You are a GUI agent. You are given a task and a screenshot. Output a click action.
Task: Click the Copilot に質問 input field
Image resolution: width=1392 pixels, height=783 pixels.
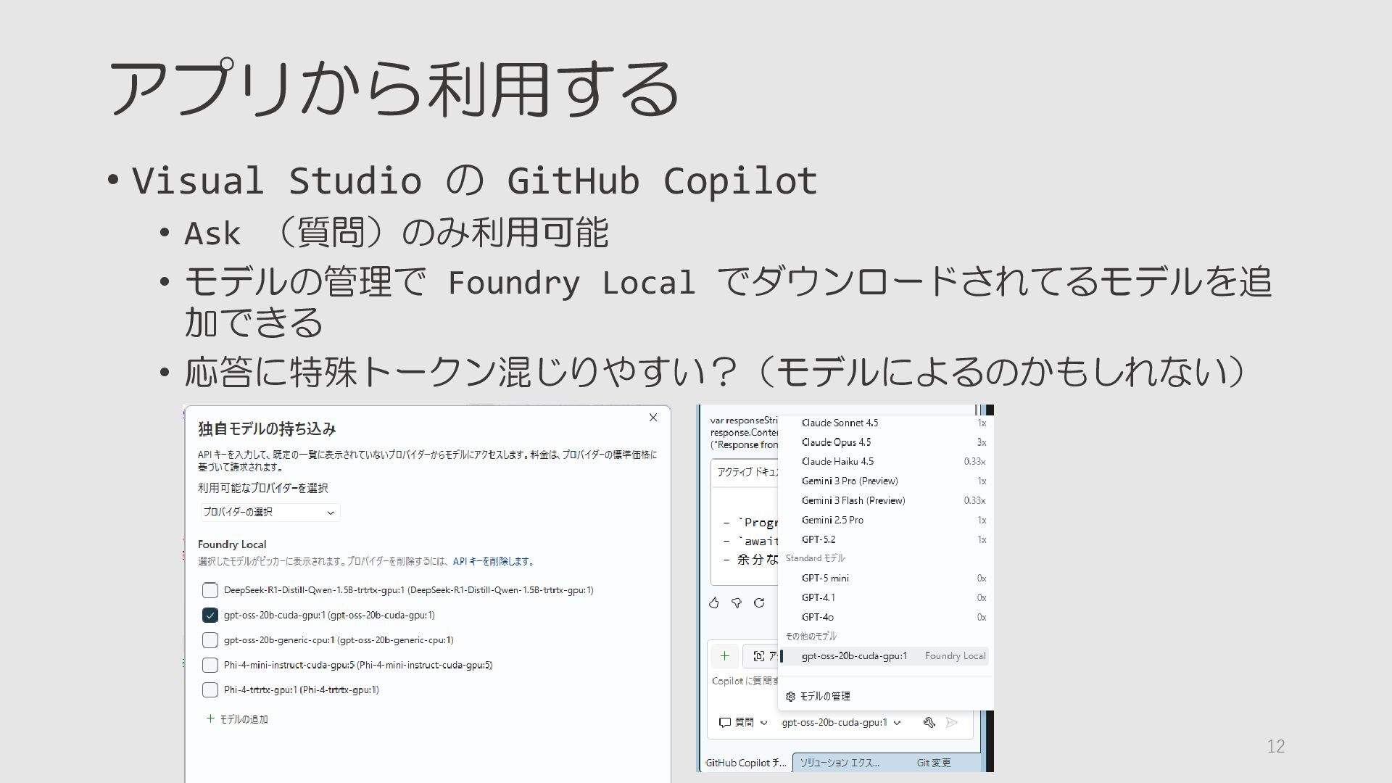744,681
